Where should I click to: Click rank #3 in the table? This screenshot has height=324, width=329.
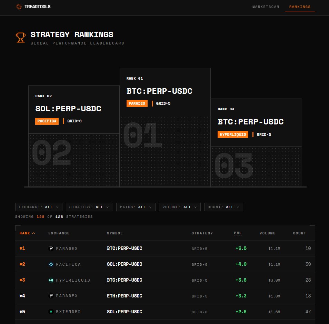click(22, 280)
